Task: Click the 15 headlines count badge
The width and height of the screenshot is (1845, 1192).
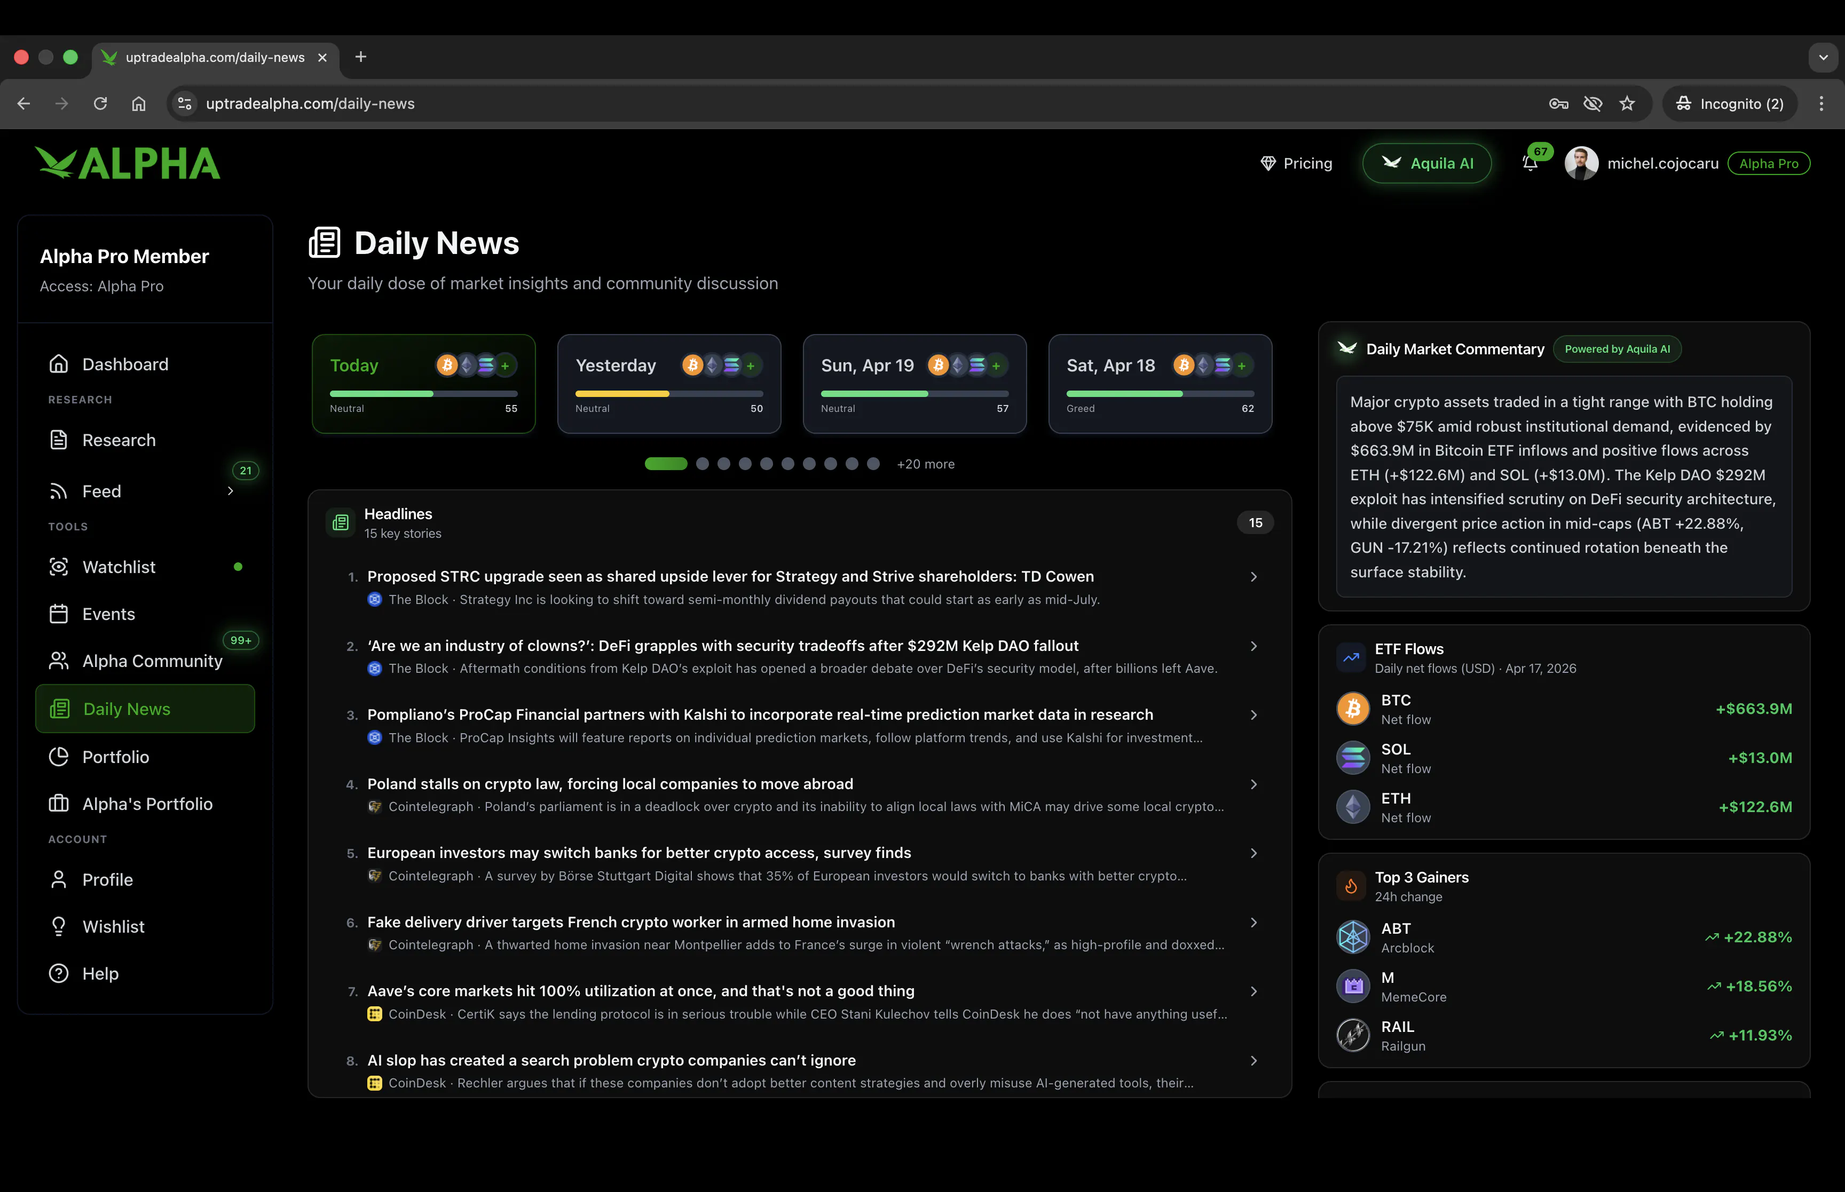Action: tap(1255, 522)
